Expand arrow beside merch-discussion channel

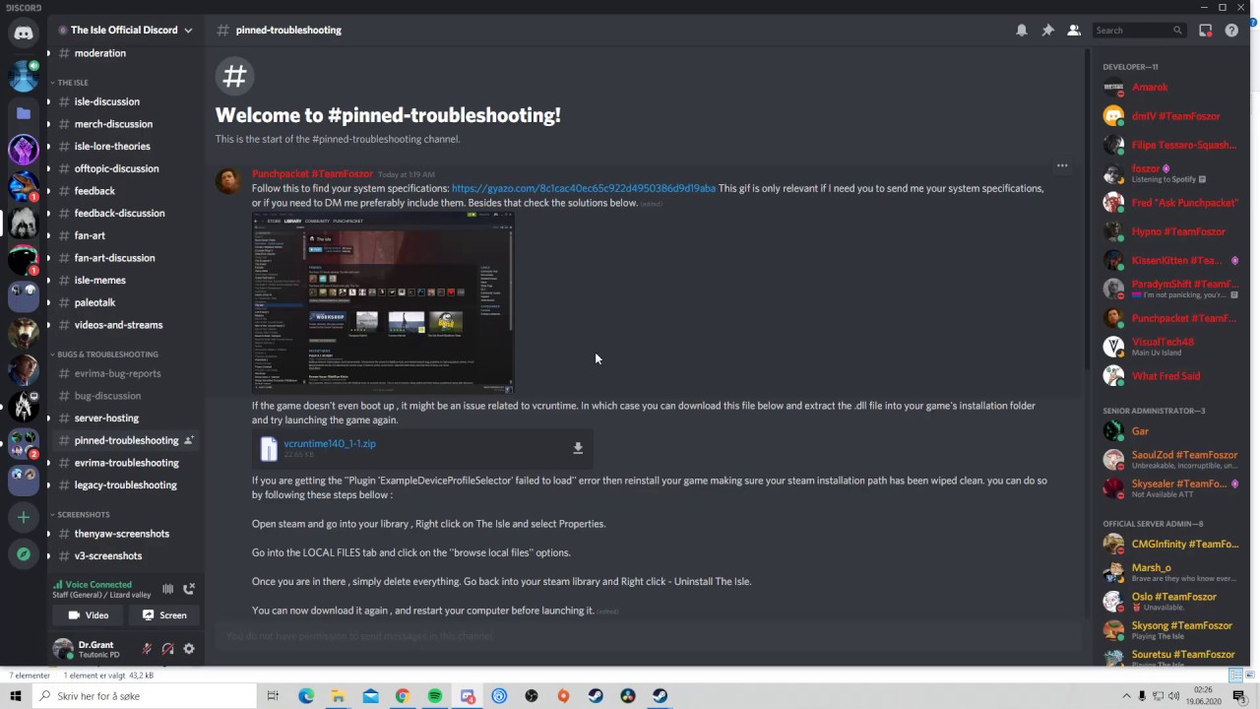coord(49,124)
